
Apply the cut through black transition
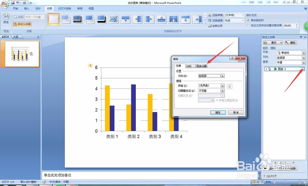(101, 19)
